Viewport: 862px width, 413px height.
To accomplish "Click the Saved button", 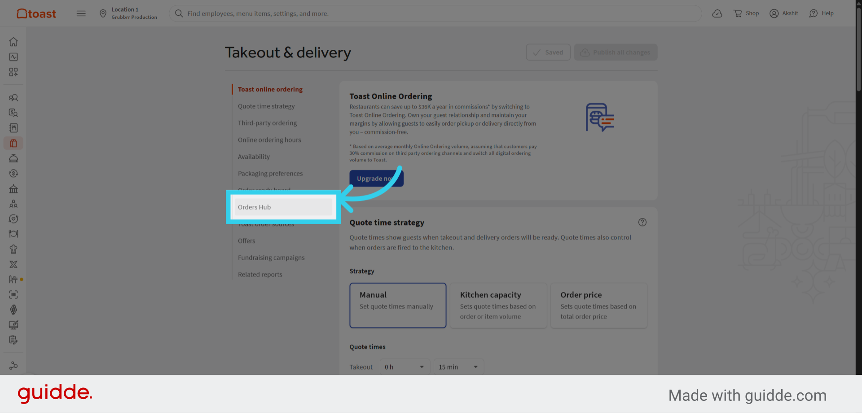I will click(548, 52).
